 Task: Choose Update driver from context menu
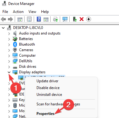coord(48,81)
